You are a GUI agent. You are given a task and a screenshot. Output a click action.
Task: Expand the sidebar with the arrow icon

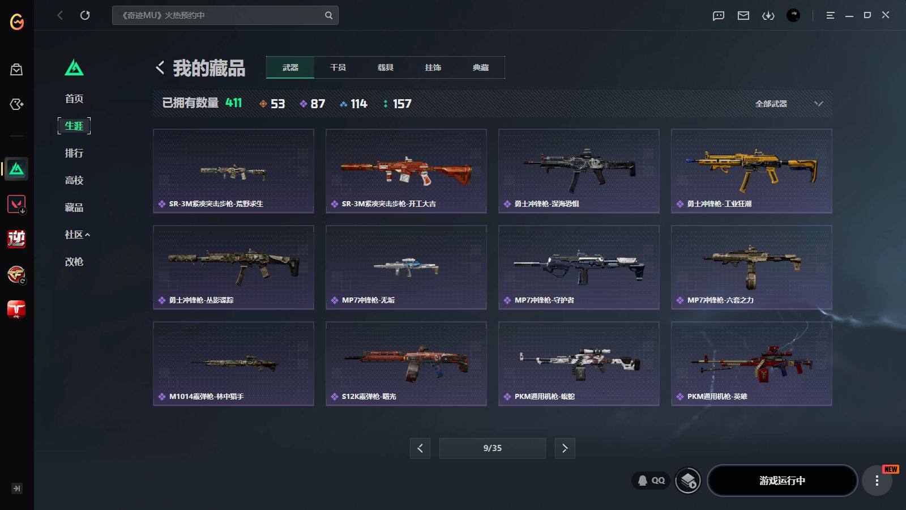pos(17,488)
